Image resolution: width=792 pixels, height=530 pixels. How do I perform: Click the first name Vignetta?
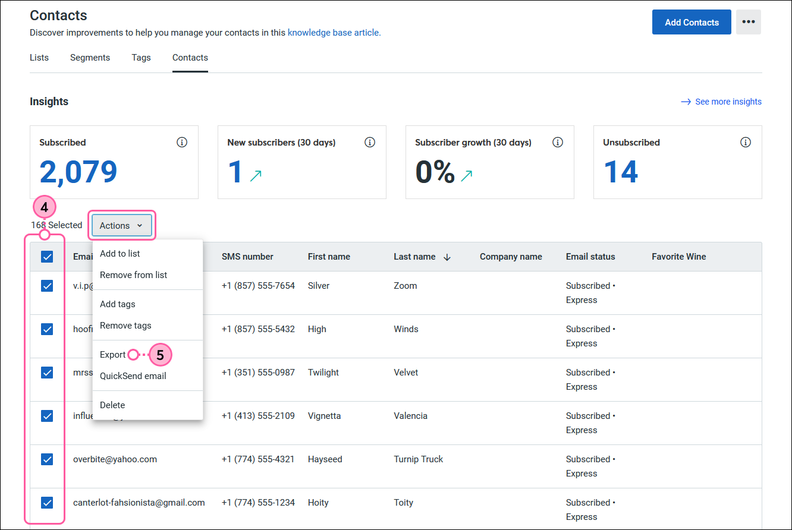click(x=325, y=416)
